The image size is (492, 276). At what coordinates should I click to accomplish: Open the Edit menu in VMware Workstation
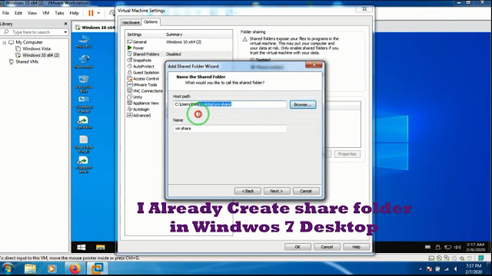[x=18, y=13]
